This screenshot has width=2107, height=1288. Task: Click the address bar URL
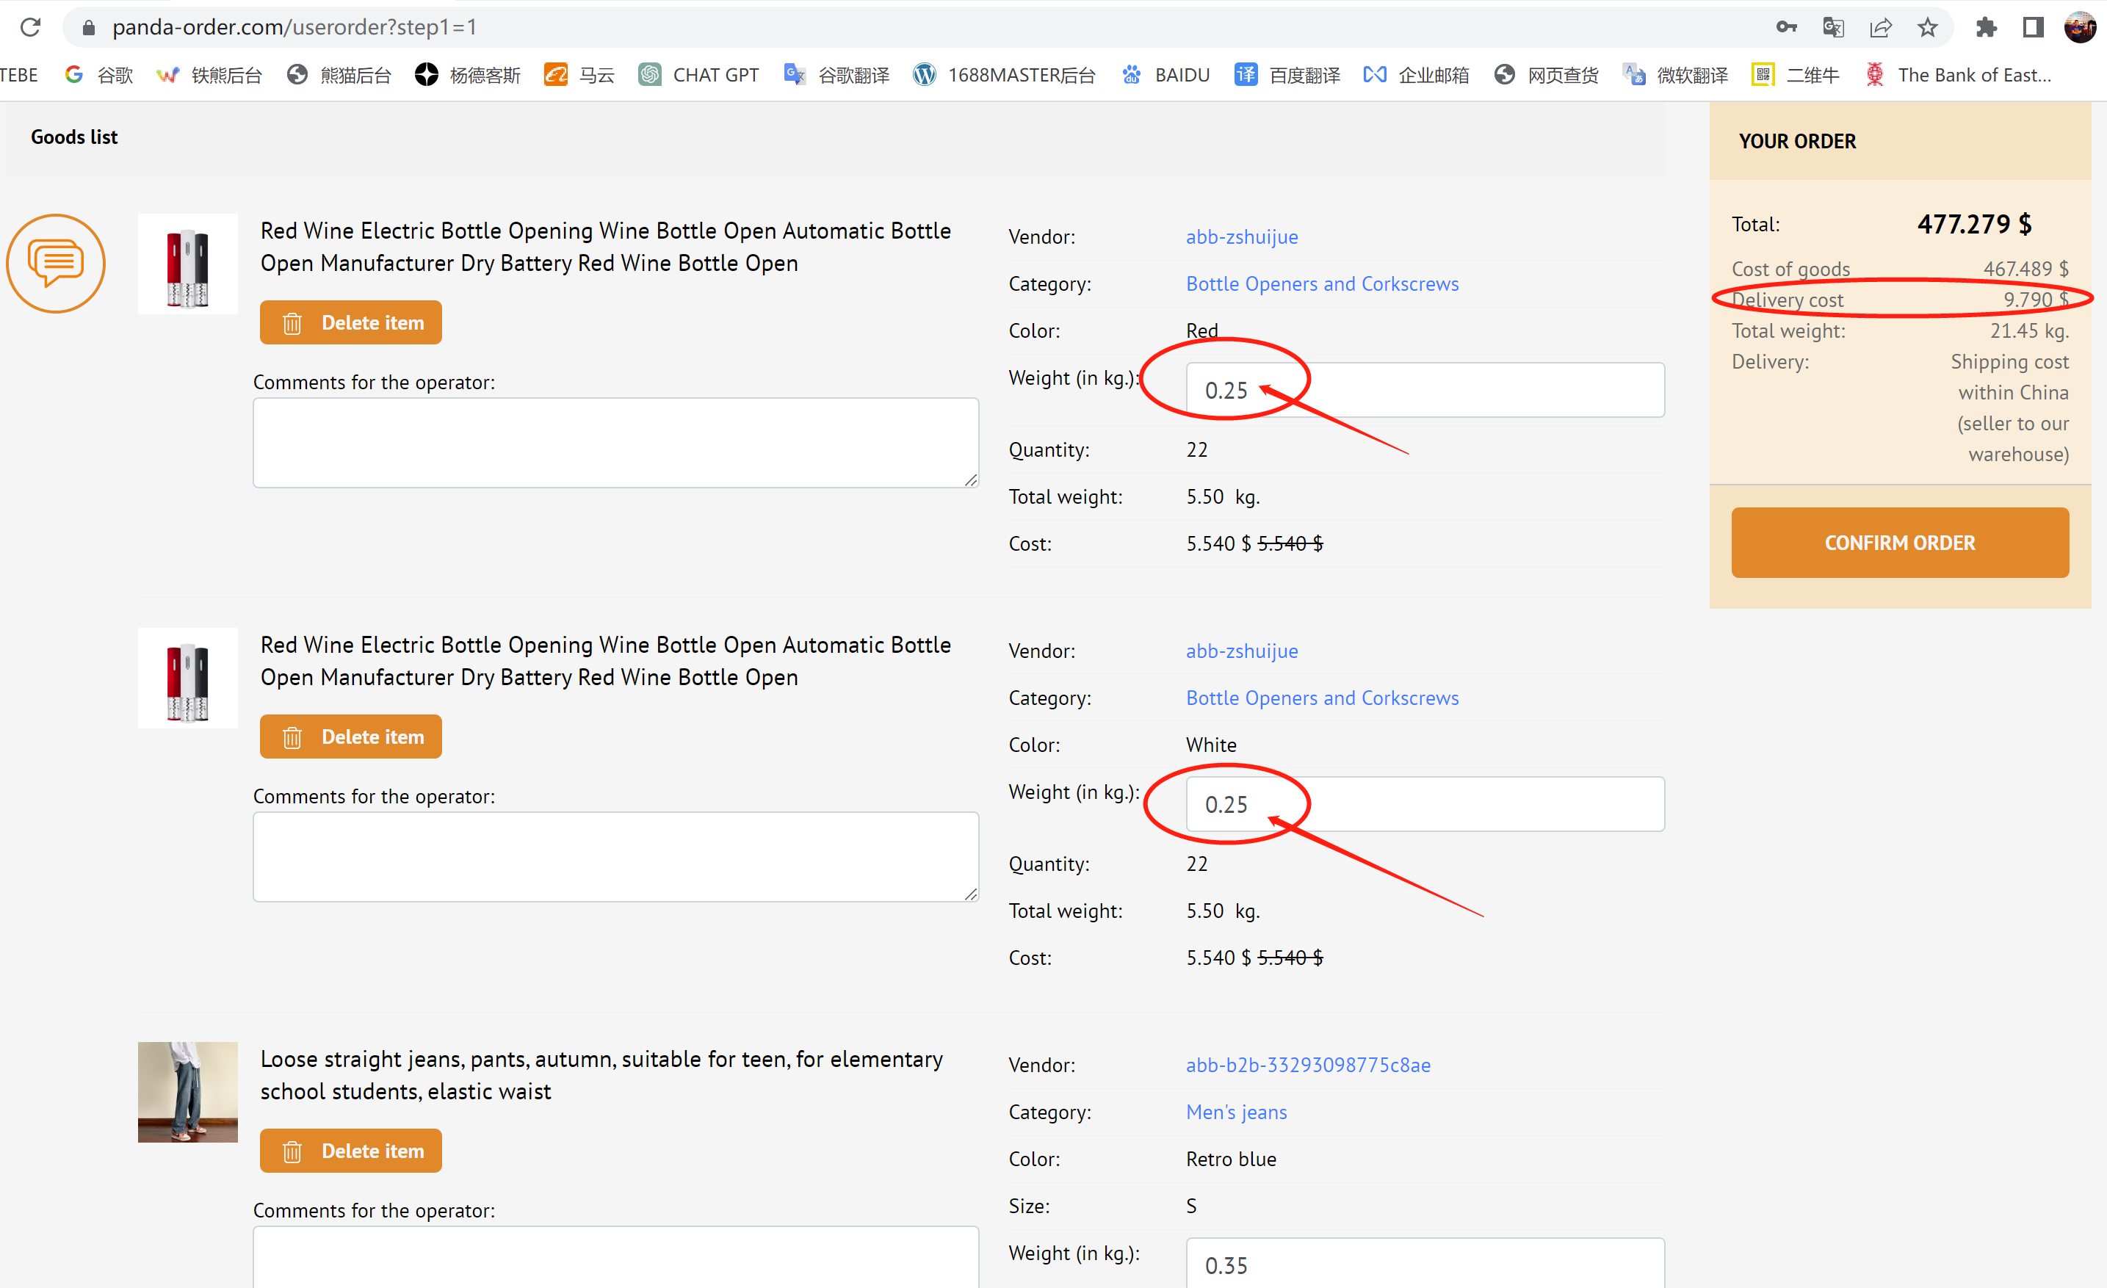click(294, 27)
